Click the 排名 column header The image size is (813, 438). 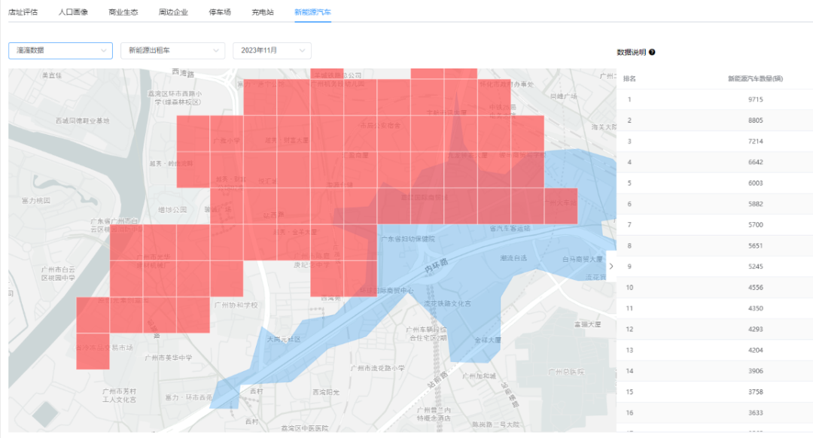click(629, 79)
